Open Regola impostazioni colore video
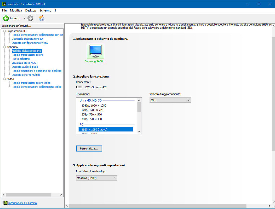This screenshot has height=209, width=275. (x=31, y=83)
